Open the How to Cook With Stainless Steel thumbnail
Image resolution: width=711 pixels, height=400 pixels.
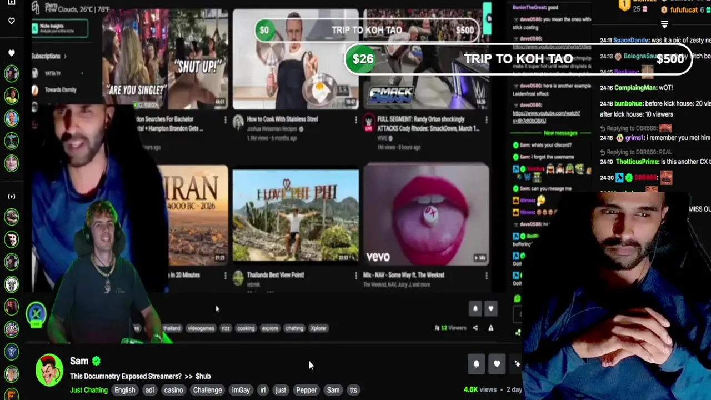point(296,59)
